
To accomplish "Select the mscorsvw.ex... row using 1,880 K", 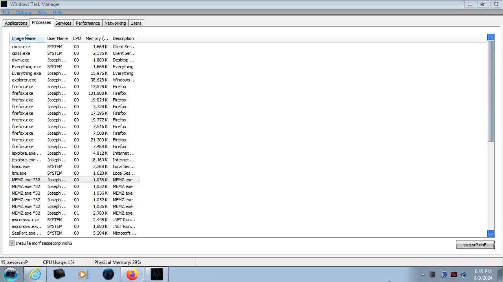I will pos(75,226).
